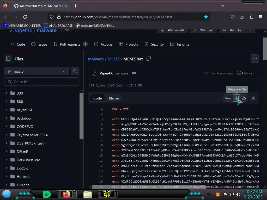Click the download raw file icon
The image size is (267, 200).
[x=244, y=98]
